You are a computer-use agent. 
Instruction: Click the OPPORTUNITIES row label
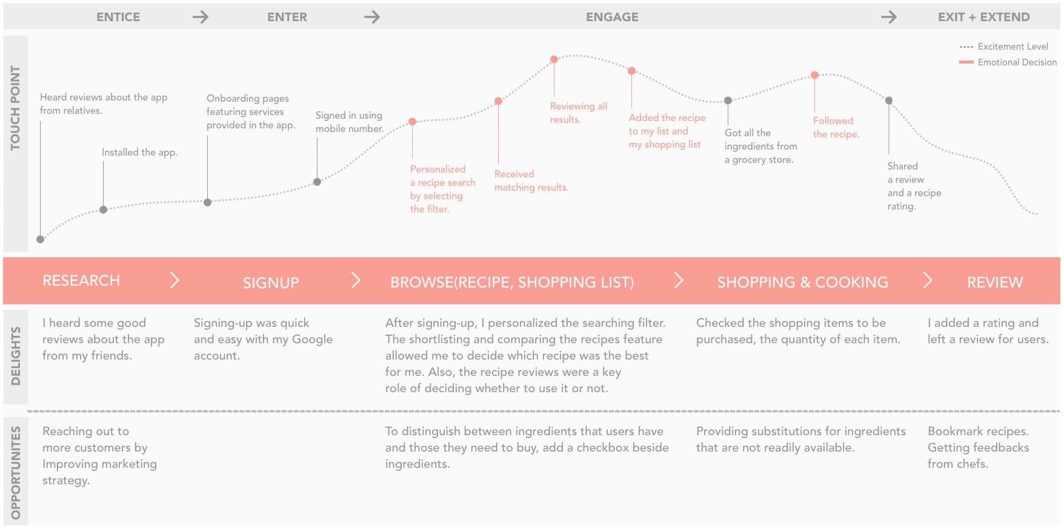16,472
